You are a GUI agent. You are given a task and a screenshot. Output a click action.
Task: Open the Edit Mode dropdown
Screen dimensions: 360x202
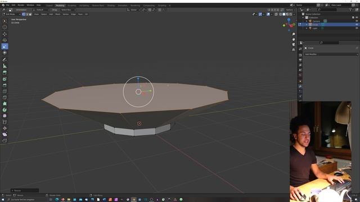[x=11, y=14]
